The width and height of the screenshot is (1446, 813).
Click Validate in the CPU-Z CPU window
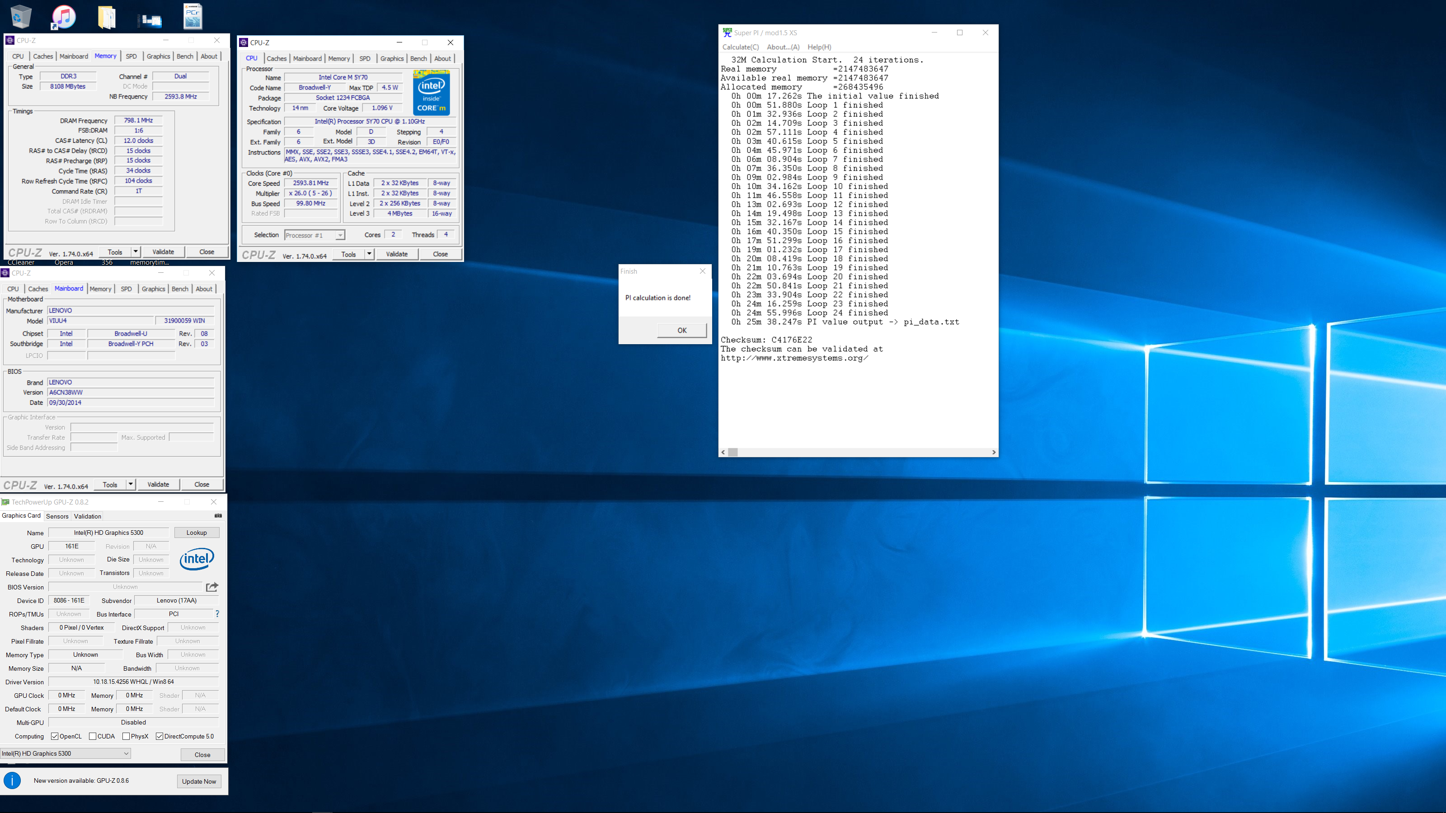(x=397, y=254)
